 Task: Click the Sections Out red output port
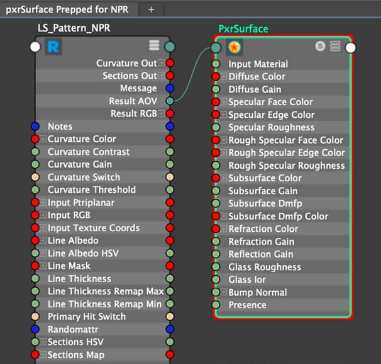170,76
